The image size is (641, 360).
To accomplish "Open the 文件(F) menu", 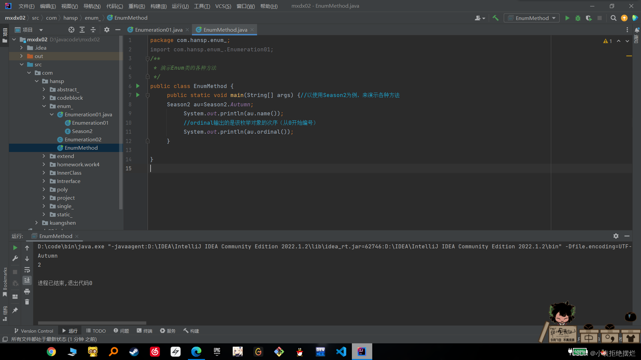I will click(26, 6).
